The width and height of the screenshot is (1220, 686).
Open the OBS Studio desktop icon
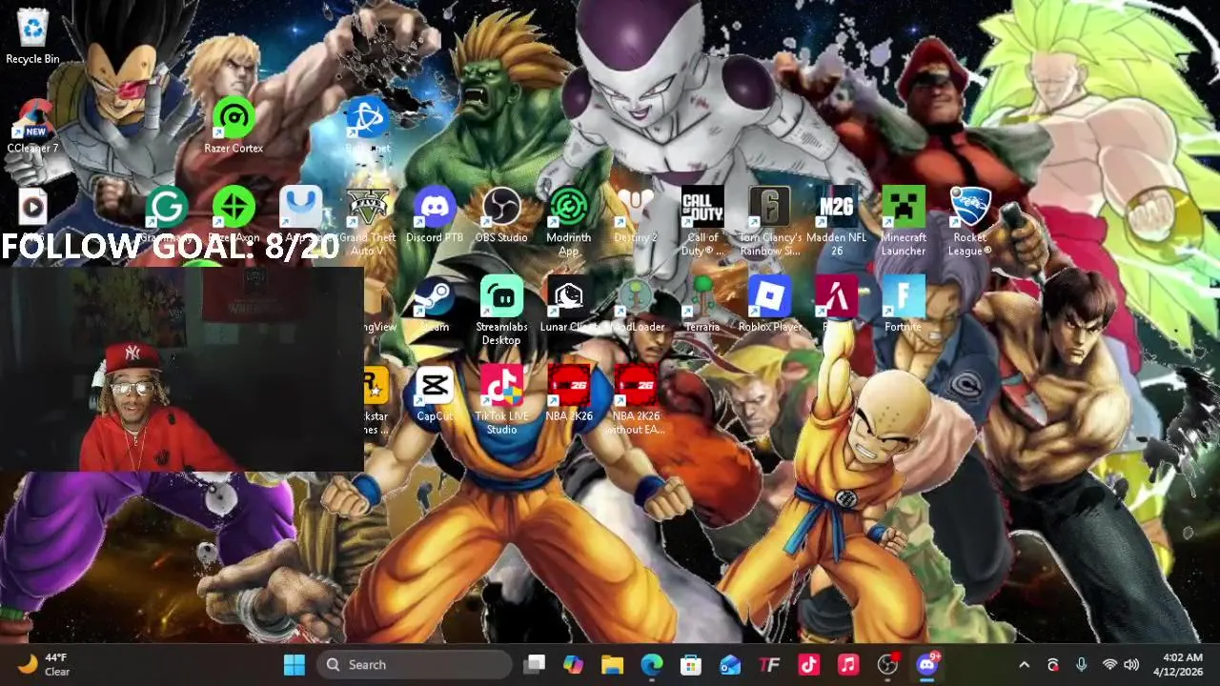click(501, 214)
